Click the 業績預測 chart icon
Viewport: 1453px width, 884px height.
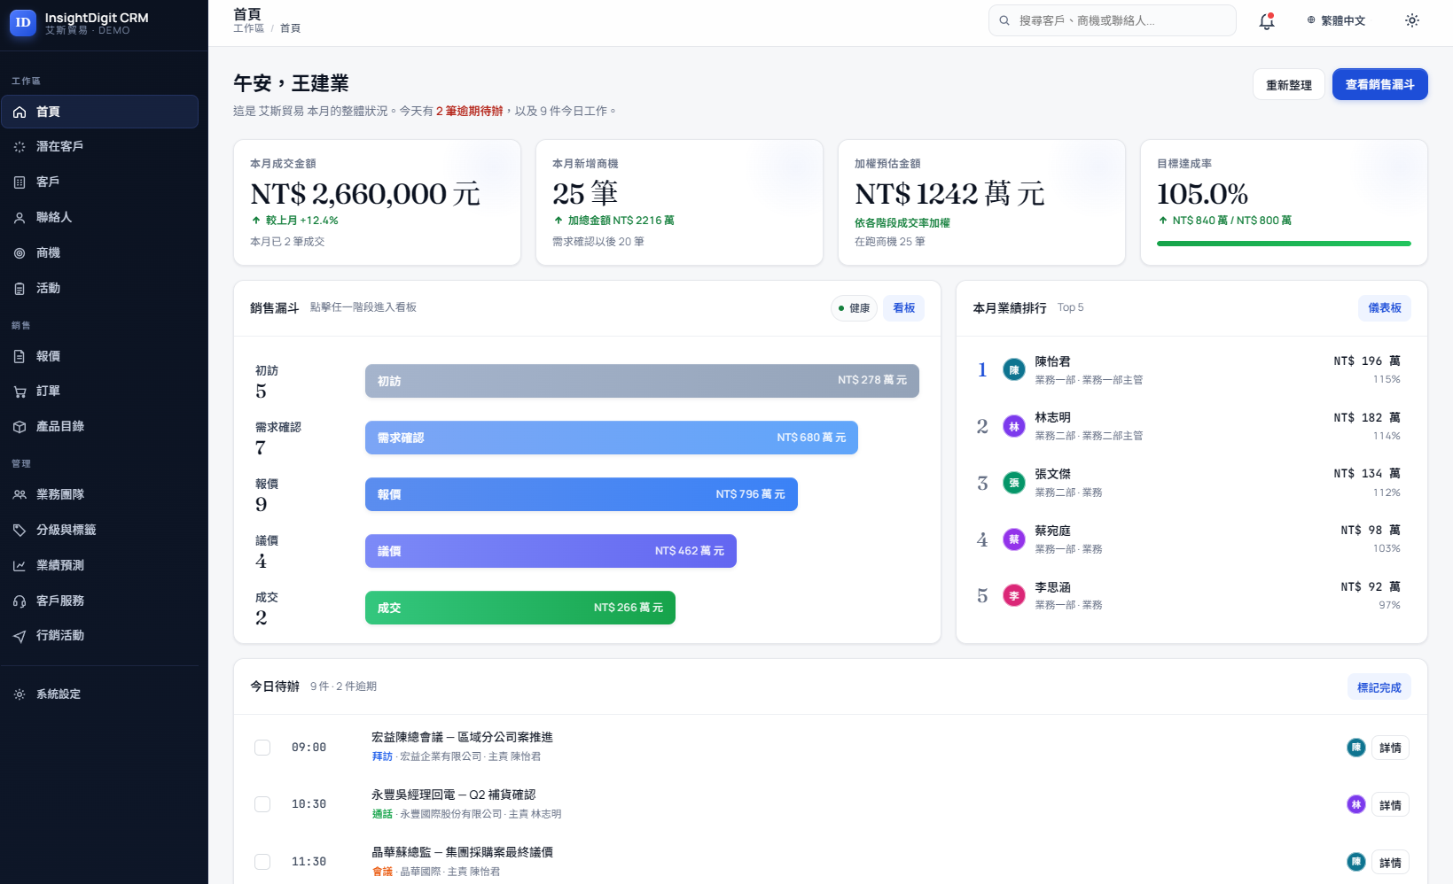pyautogui.click(x=20, y=565)
